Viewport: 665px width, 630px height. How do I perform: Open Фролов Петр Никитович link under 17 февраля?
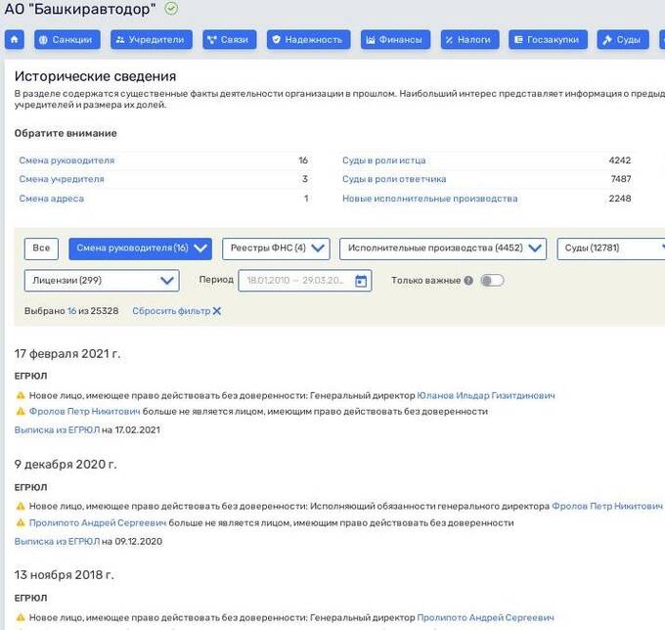[84, 411]
